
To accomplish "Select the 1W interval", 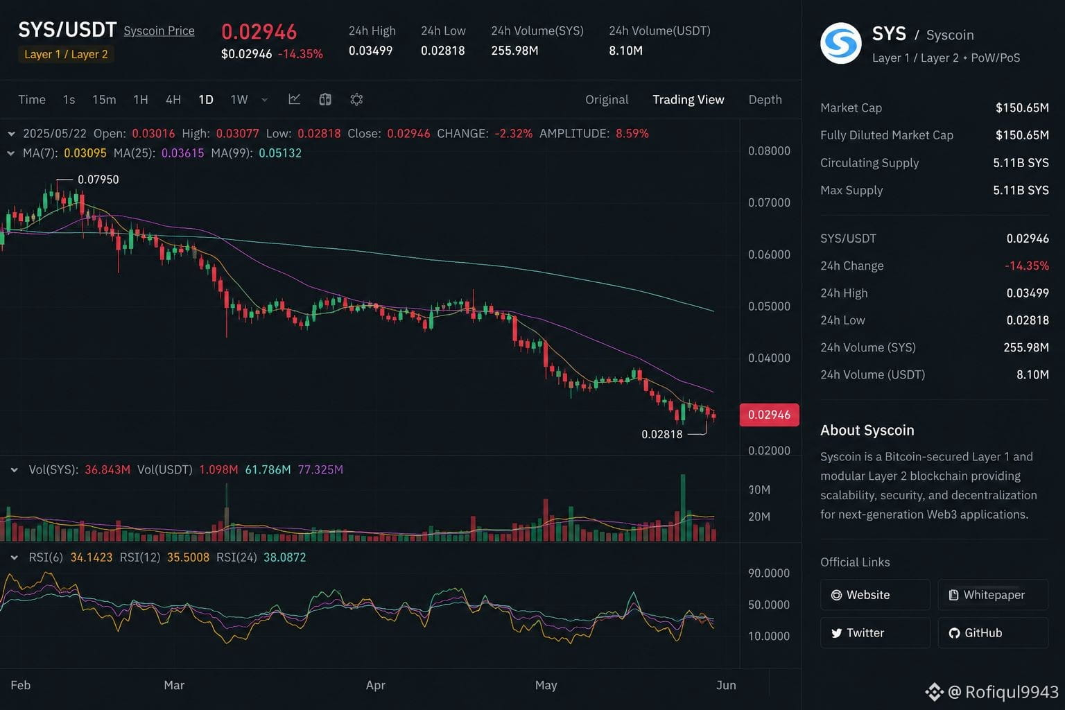I will coord(239,99).
